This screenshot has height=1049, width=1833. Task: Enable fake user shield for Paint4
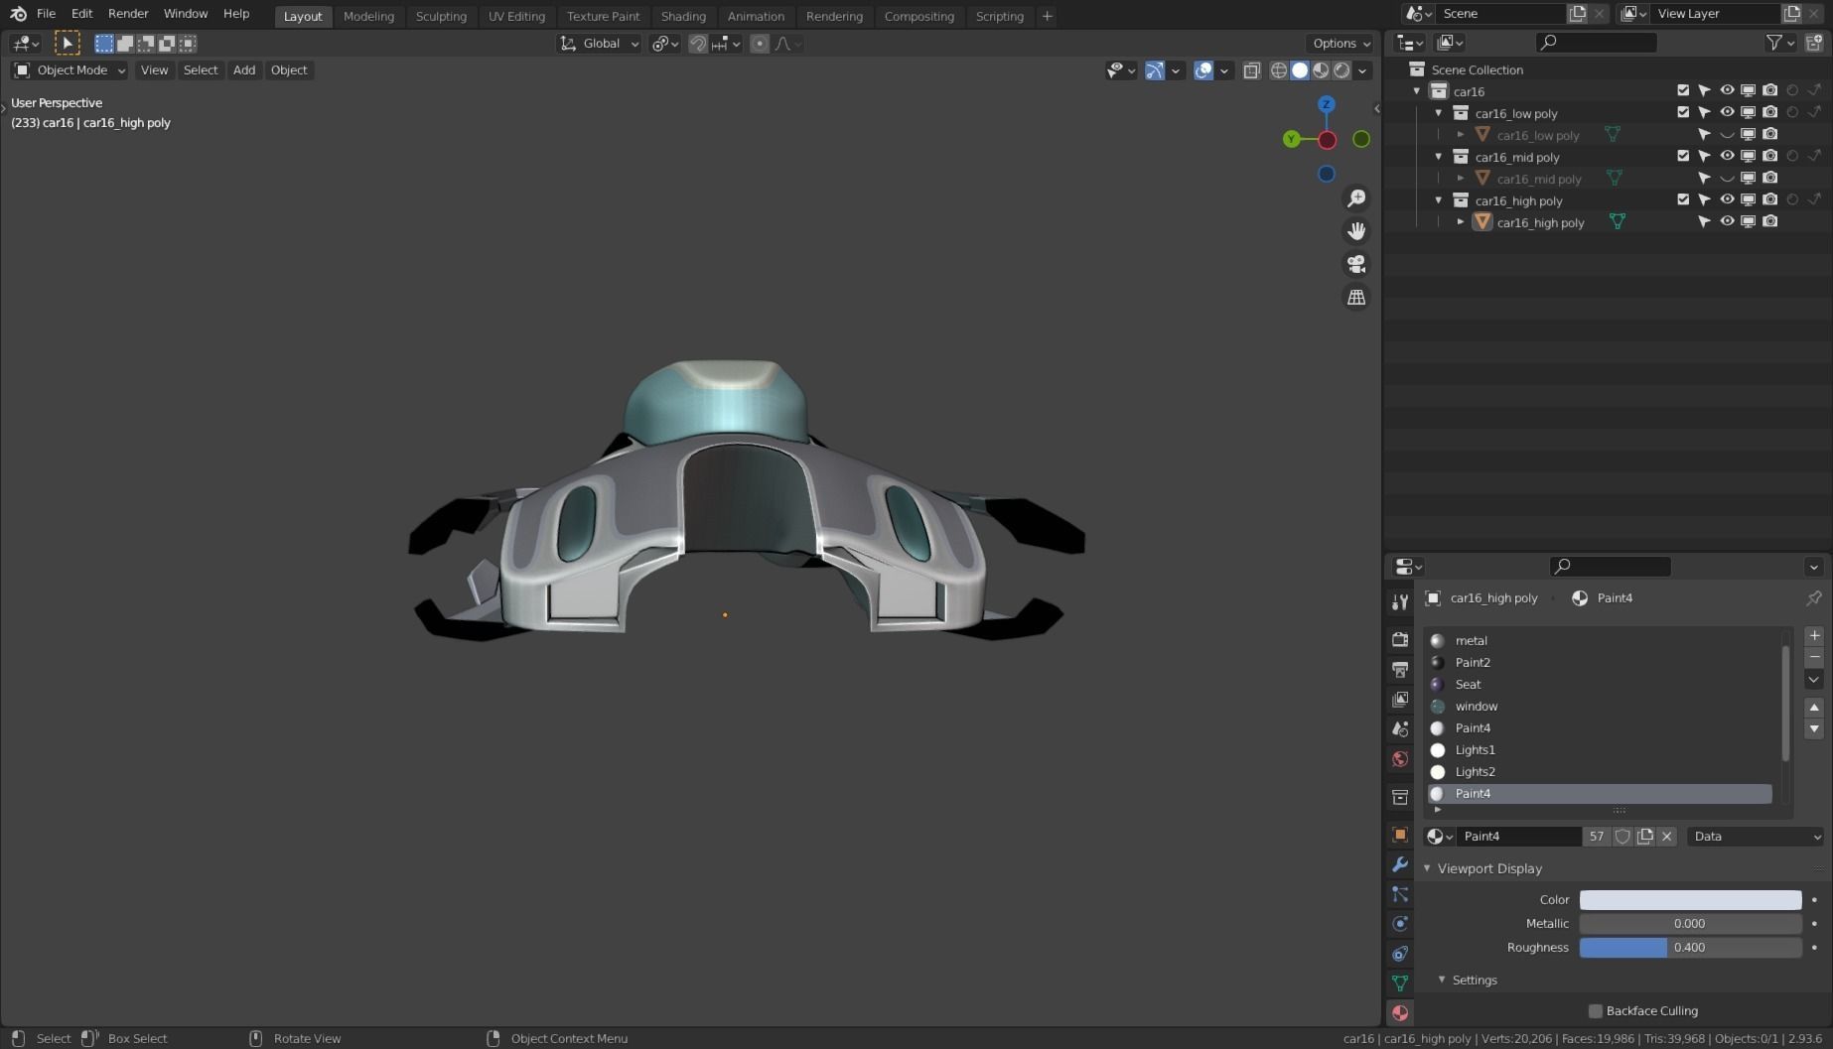pos(1622,837)
